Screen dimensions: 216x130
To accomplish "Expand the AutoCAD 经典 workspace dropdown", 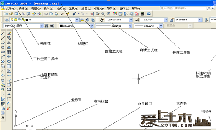I will (41, 26).
